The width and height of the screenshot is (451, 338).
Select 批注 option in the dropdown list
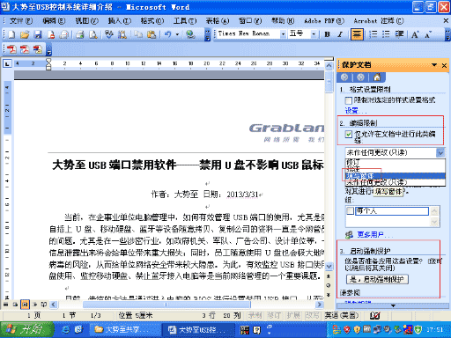pyautogui.click(x=396, y=169)
